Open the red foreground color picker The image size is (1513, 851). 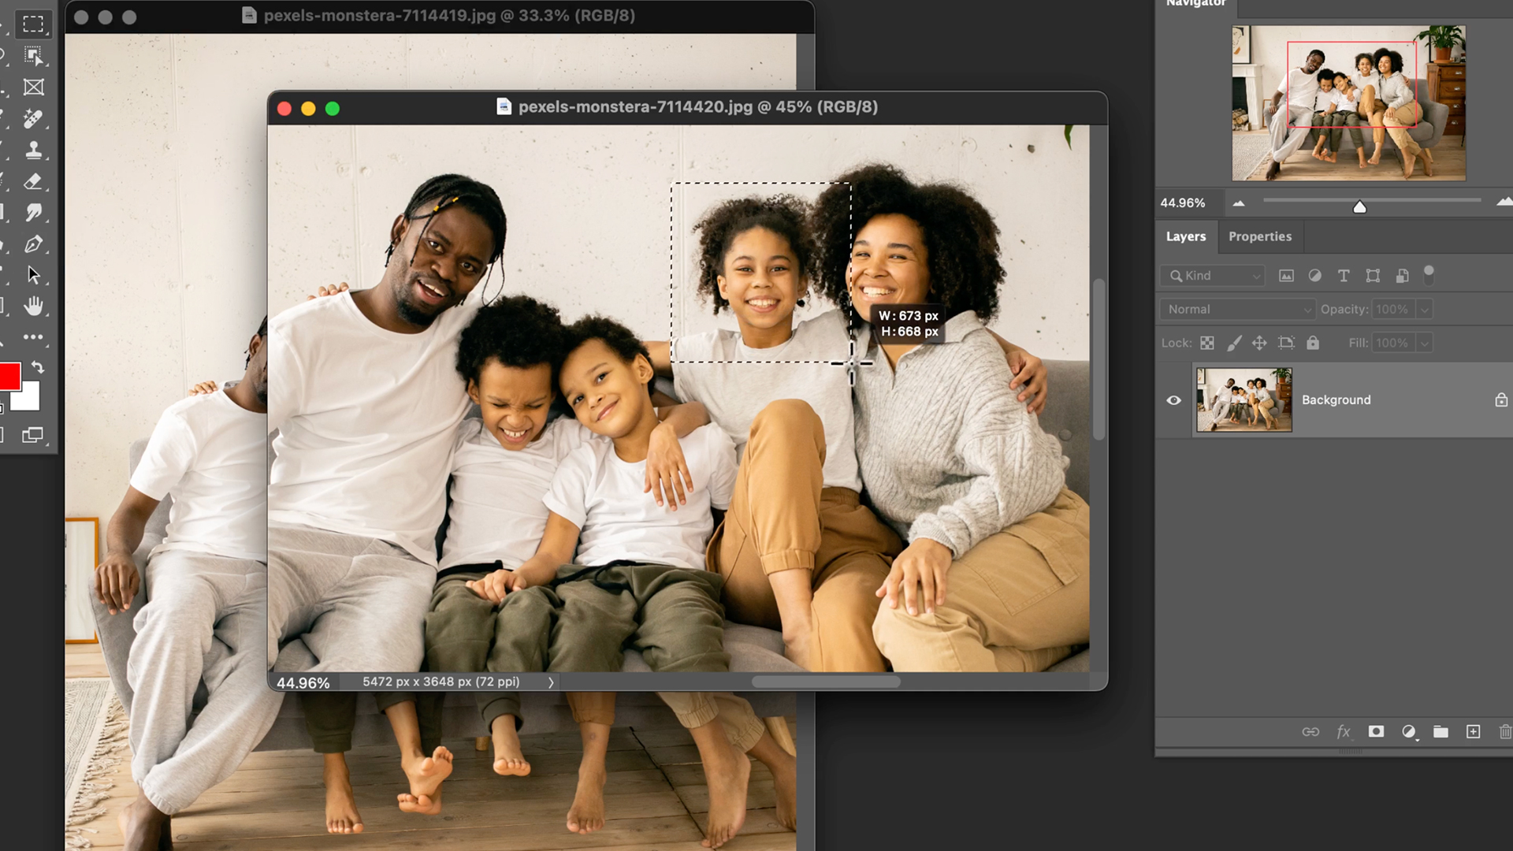point(9,377)
